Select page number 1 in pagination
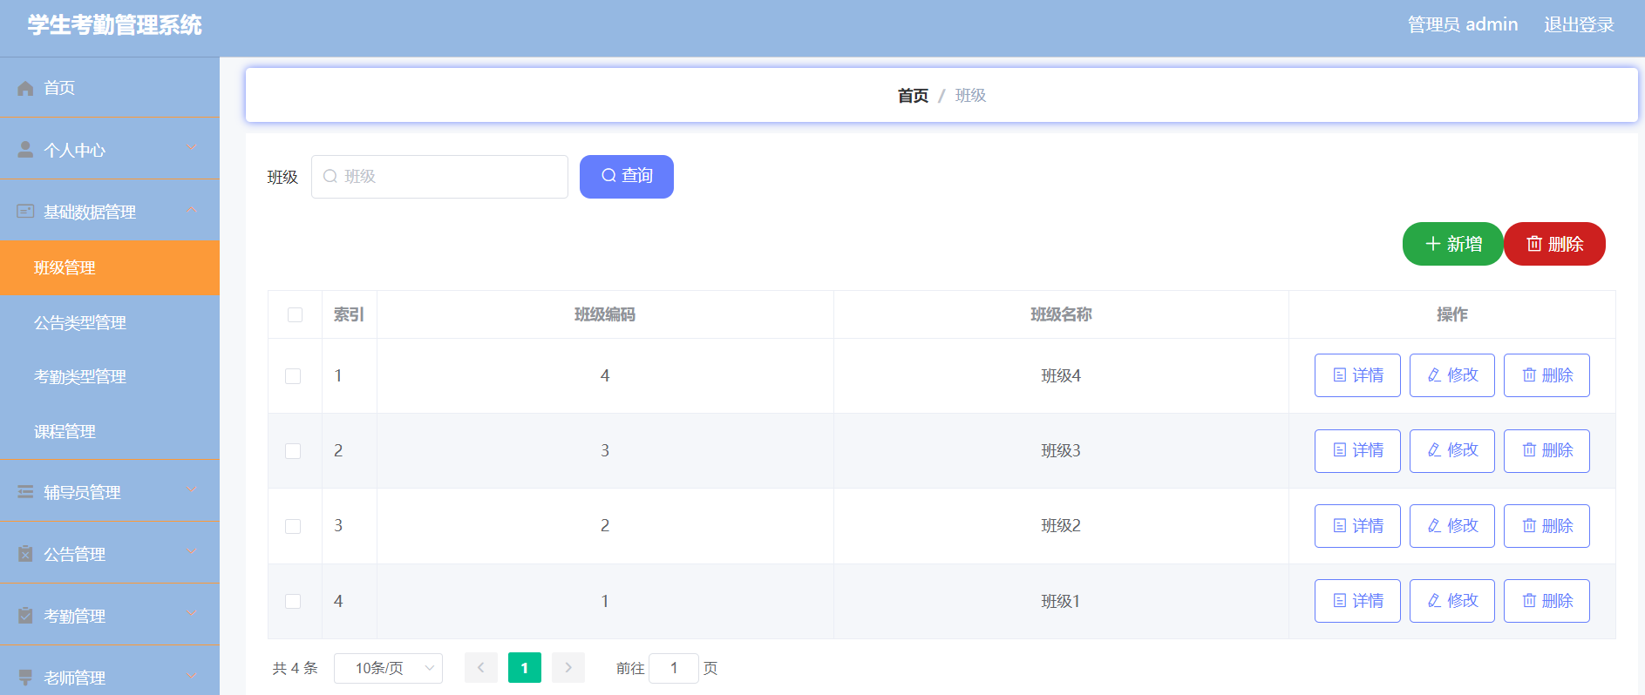The image size is (1645, 695). pyautogui.click(x=525, y=668)
